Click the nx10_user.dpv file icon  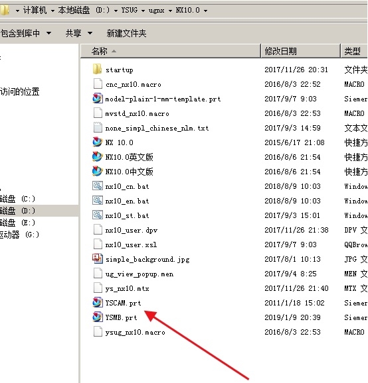[98, 230]
